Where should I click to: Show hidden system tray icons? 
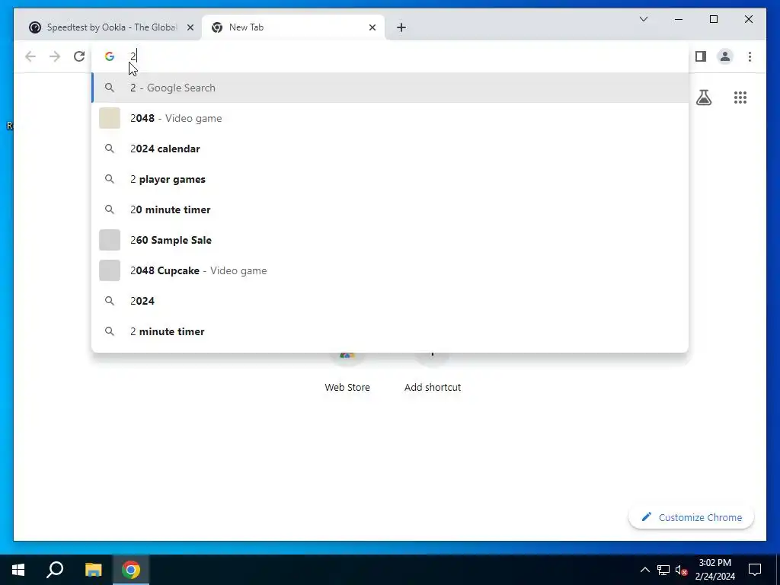click(644, 570)
